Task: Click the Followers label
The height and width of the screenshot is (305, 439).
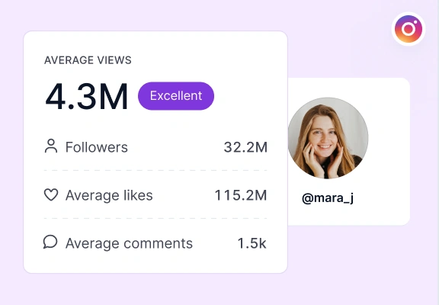Action: (97, 147)
